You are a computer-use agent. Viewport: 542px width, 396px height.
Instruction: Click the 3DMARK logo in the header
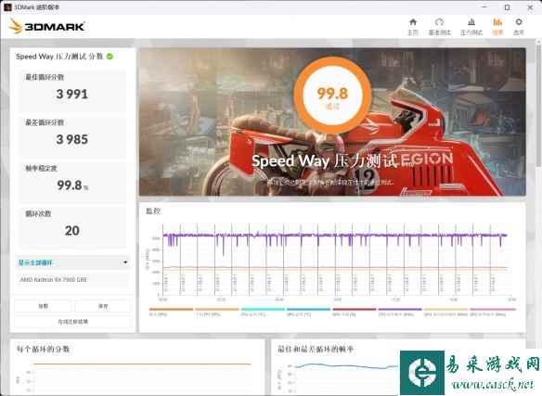47,26
